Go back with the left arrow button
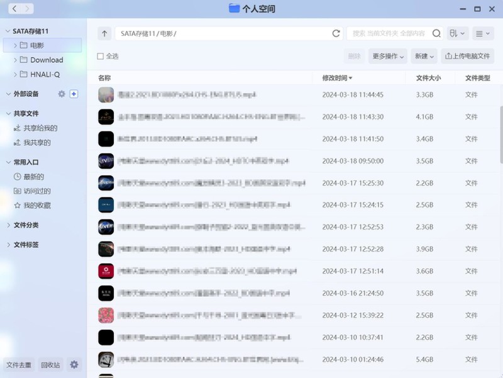Screen dimensions: 503x378 pos(14,9)
